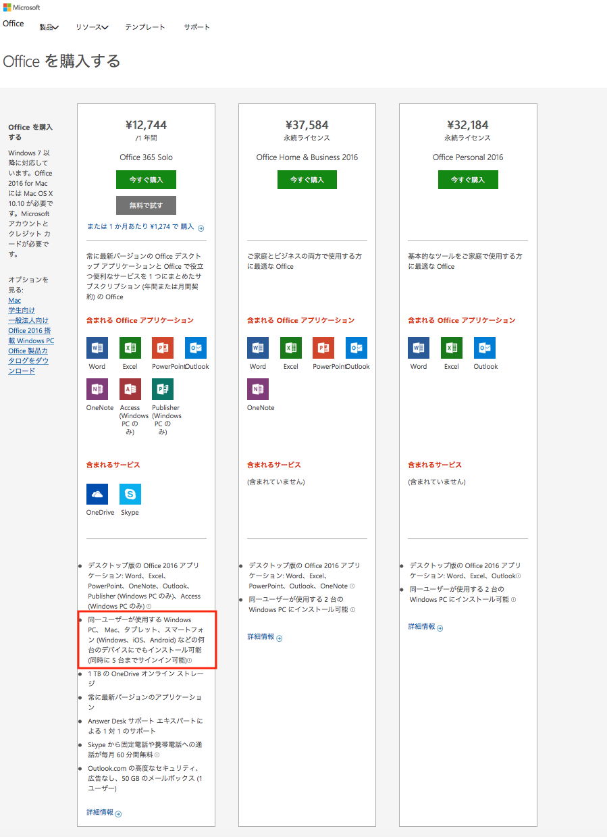Click the arrow icon beside ¥1,274 で 購入
Image resolution: width=607 pixels, height=837 pixels.
pos(201,228)
